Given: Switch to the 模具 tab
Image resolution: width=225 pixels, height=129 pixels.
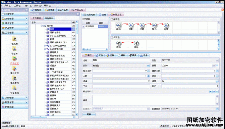Looking at the screenshot, I should pos(133,55).
